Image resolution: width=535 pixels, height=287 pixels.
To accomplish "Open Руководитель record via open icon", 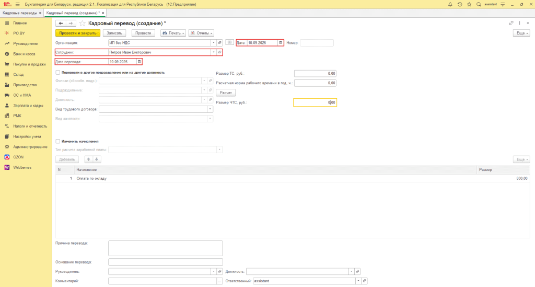I will 220,272.
